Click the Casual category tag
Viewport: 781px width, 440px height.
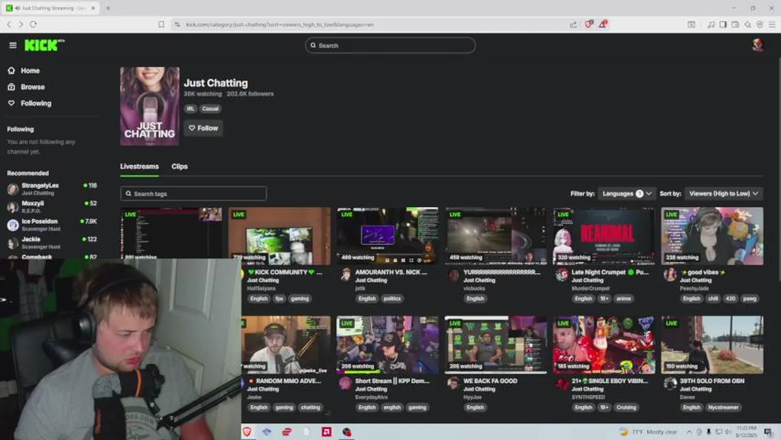[x=210, y=109]
